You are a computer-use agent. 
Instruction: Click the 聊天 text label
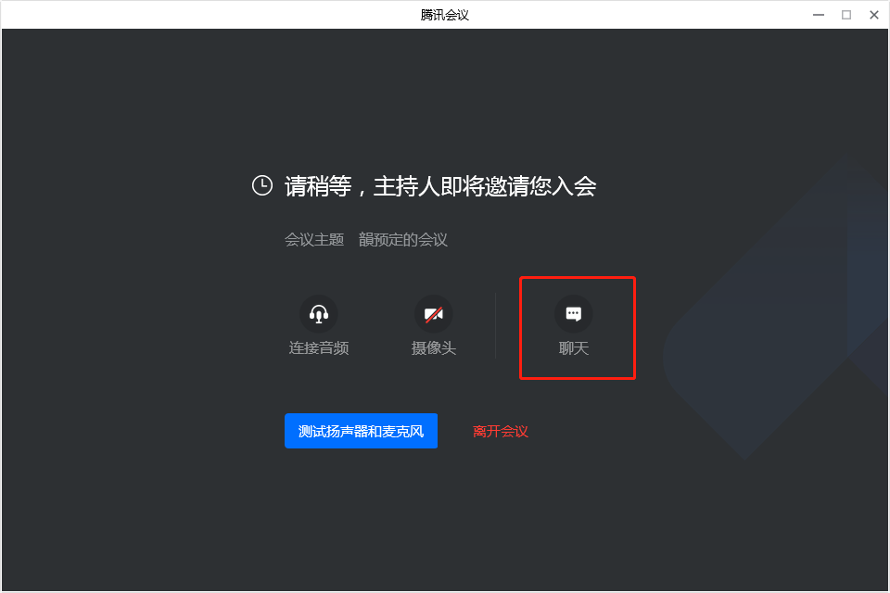coord(574,348)
